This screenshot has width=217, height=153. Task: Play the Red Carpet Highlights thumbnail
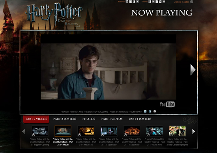pyautogui.click(x=177, y=131)
